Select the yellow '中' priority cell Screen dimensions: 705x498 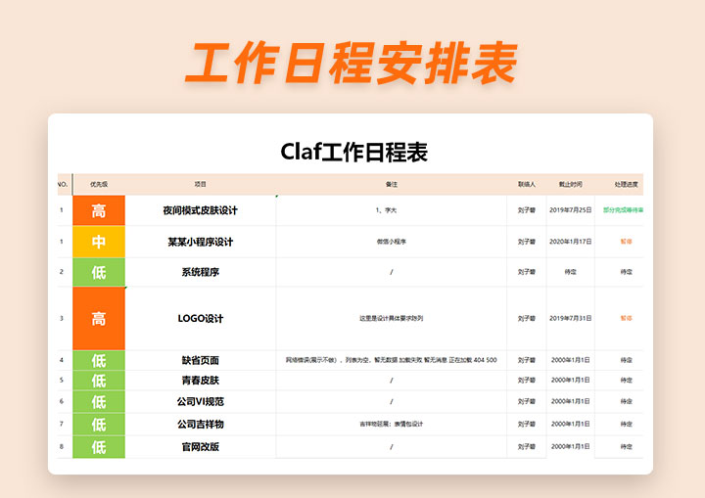point(99,242)
